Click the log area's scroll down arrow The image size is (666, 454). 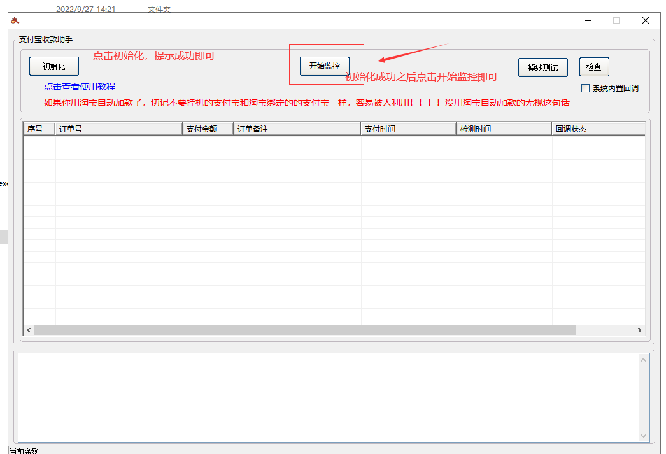coord(643,436)
